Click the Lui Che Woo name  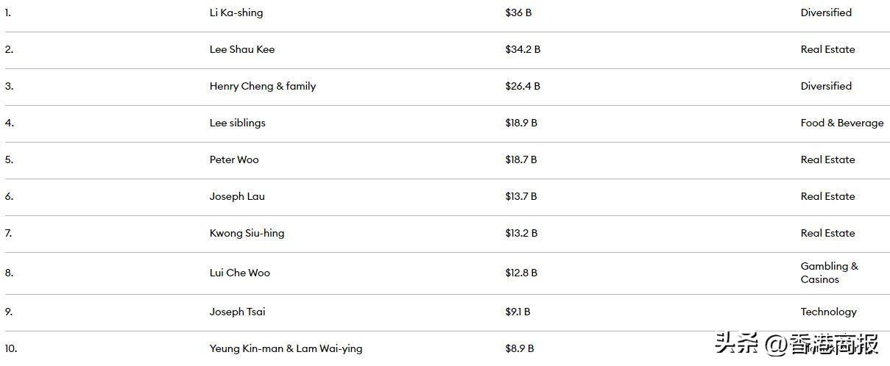click(x=239, y=273)
